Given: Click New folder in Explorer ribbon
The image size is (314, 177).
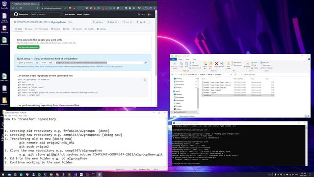Looking at the screenshot, I should tap(228, 65).
